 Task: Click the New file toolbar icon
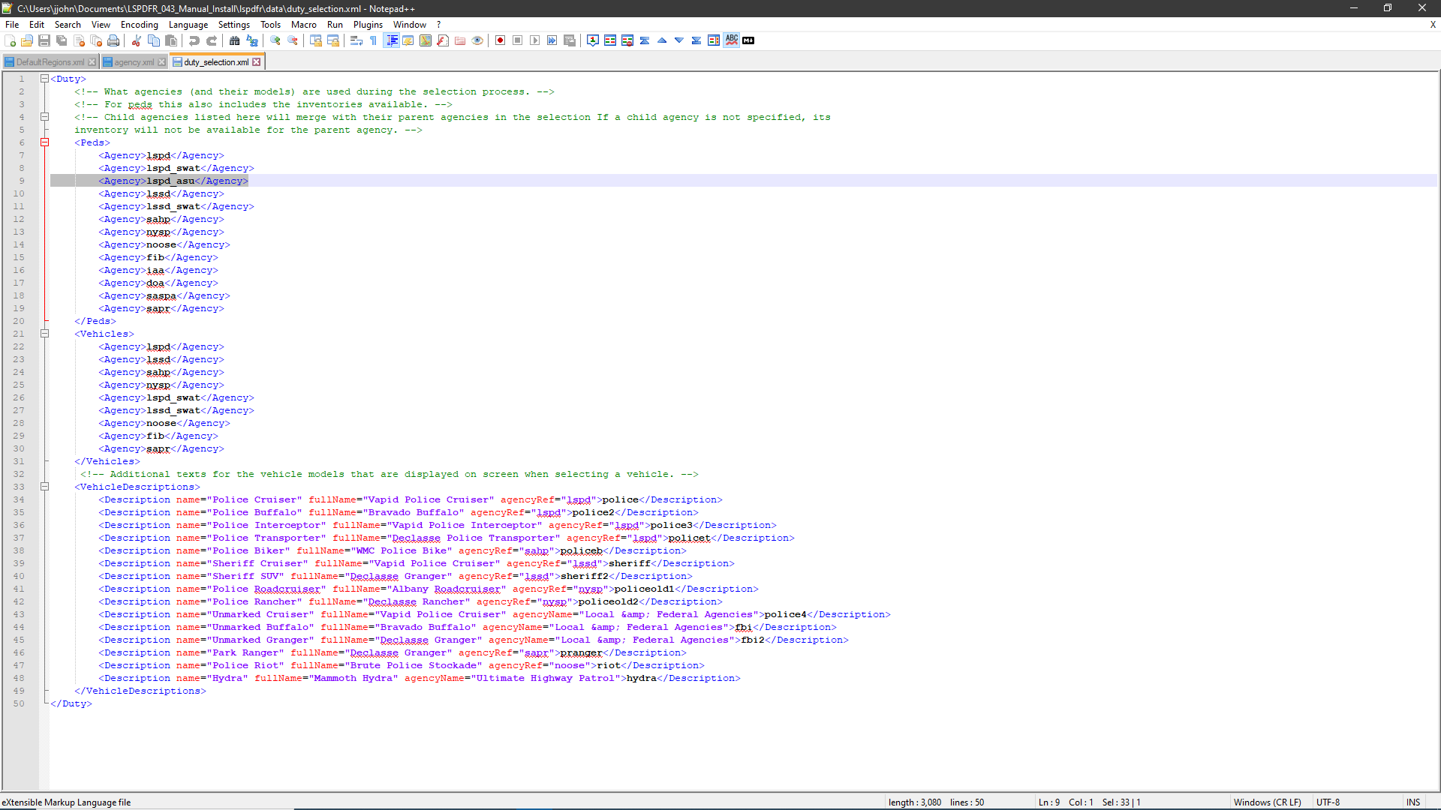tap(10, 40)
